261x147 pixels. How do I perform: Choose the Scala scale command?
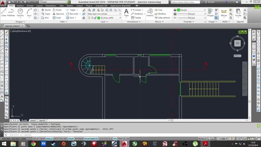pos(57,18)
